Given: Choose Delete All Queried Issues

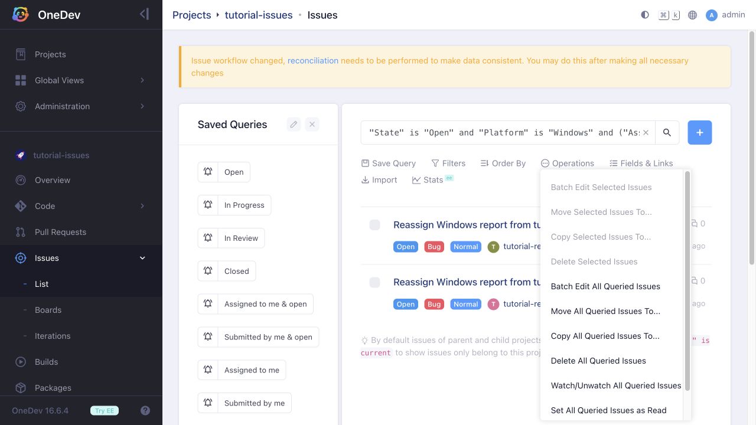Looking at the screenshot, I should (612, 361).
